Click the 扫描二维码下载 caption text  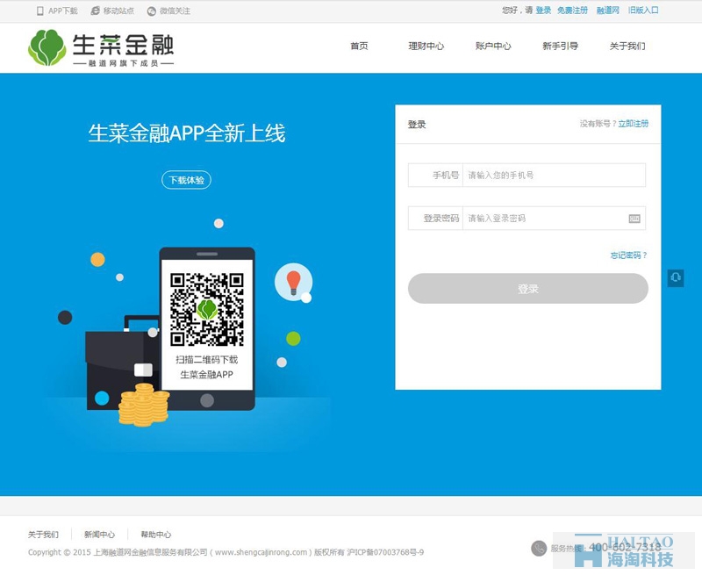[207, 360]
